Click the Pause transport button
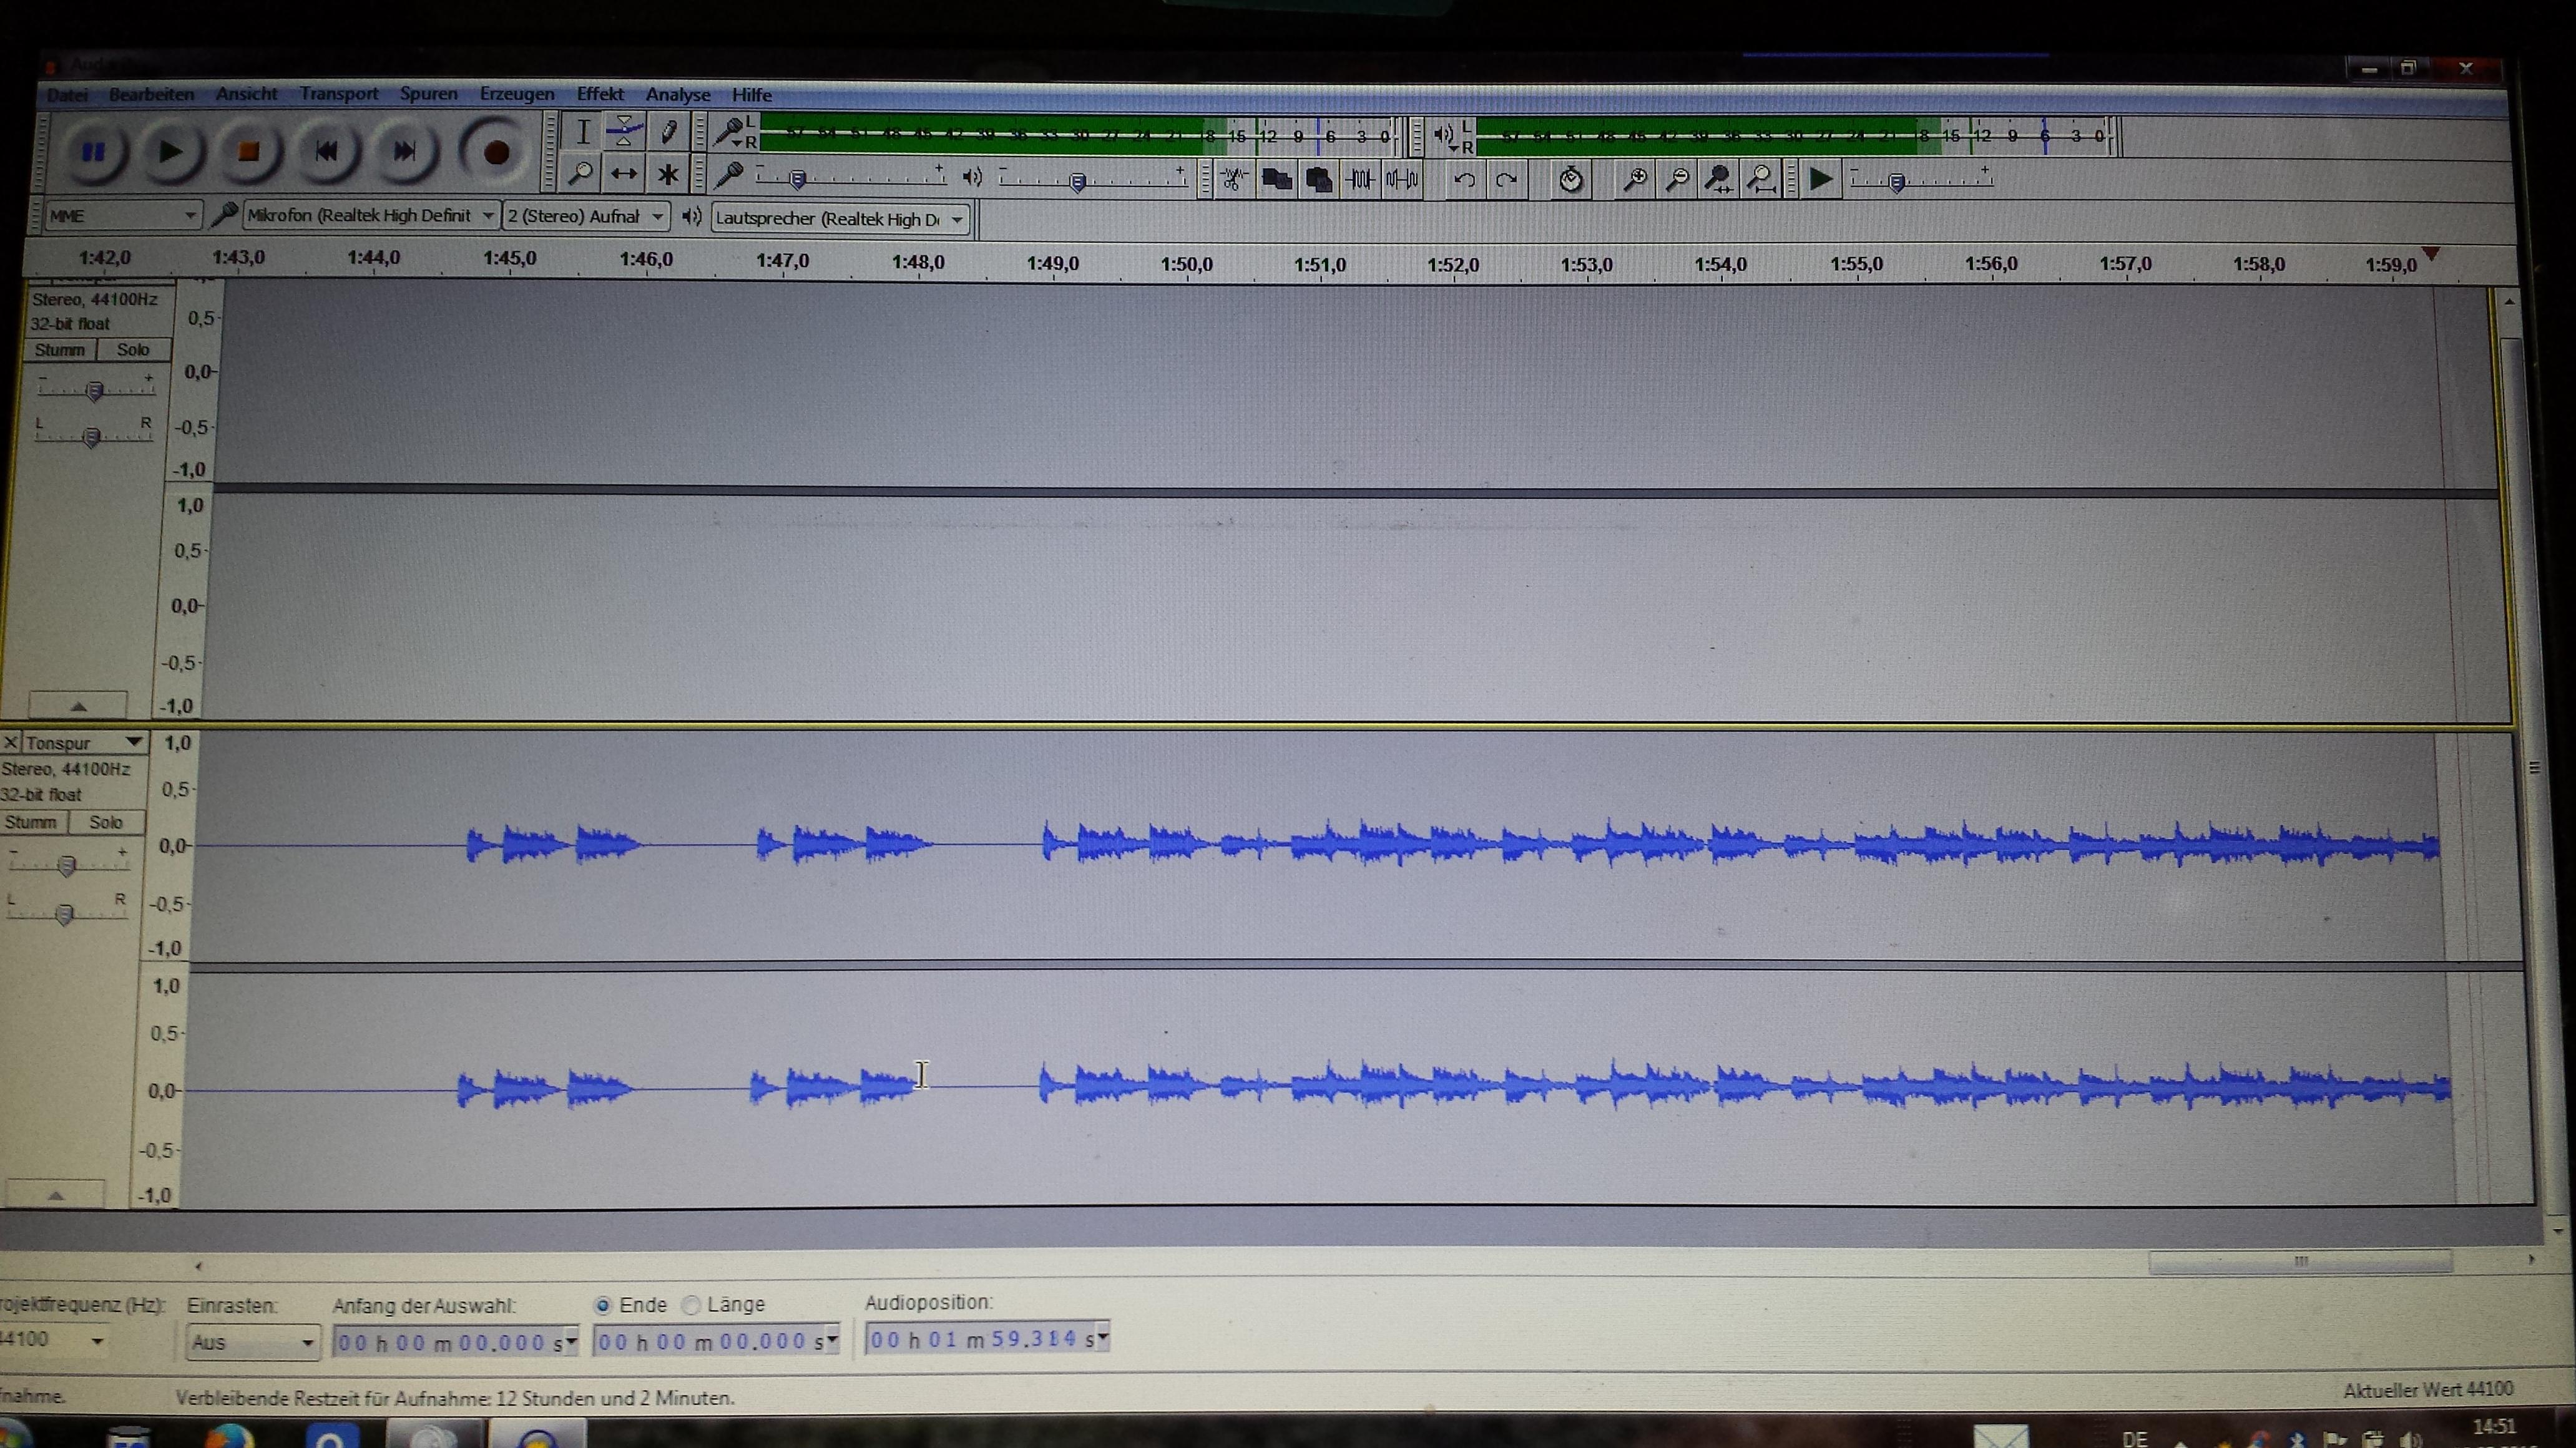 coord(92,152)
